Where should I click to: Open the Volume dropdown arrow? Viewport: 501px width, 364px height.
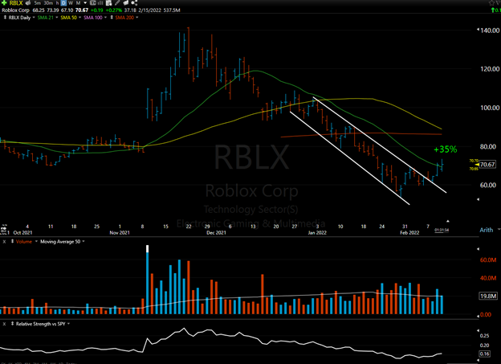[36, 242]
